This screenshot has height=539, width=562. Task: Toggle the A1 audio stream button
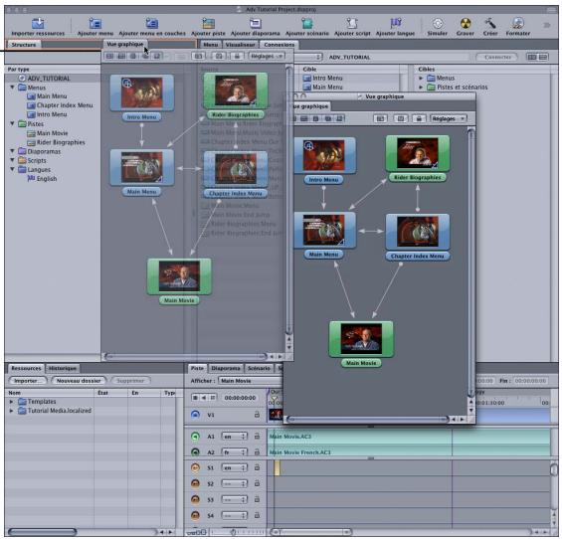(195, 437)
